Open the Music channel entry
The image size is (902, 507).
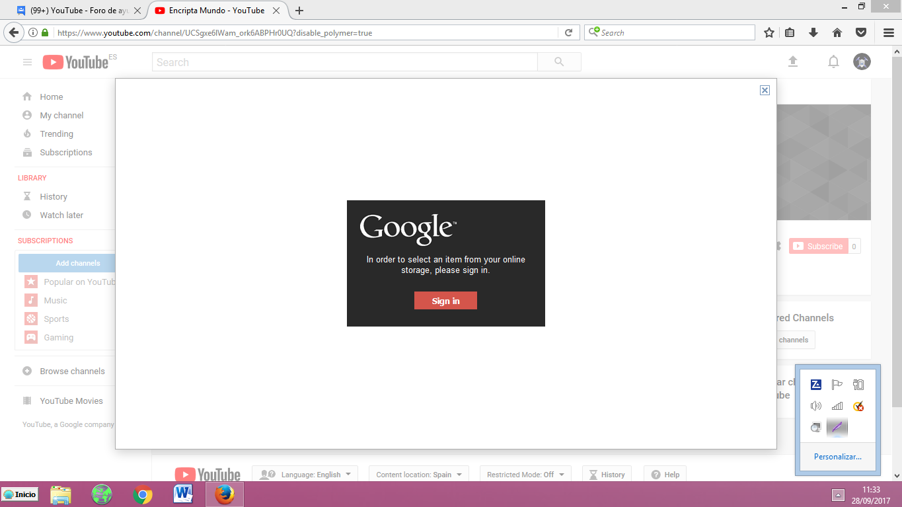[x=55, y=300]
